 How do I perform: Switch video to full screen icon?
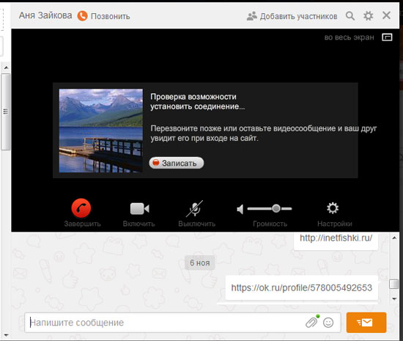pyautogui.click(x=387, y=37)
